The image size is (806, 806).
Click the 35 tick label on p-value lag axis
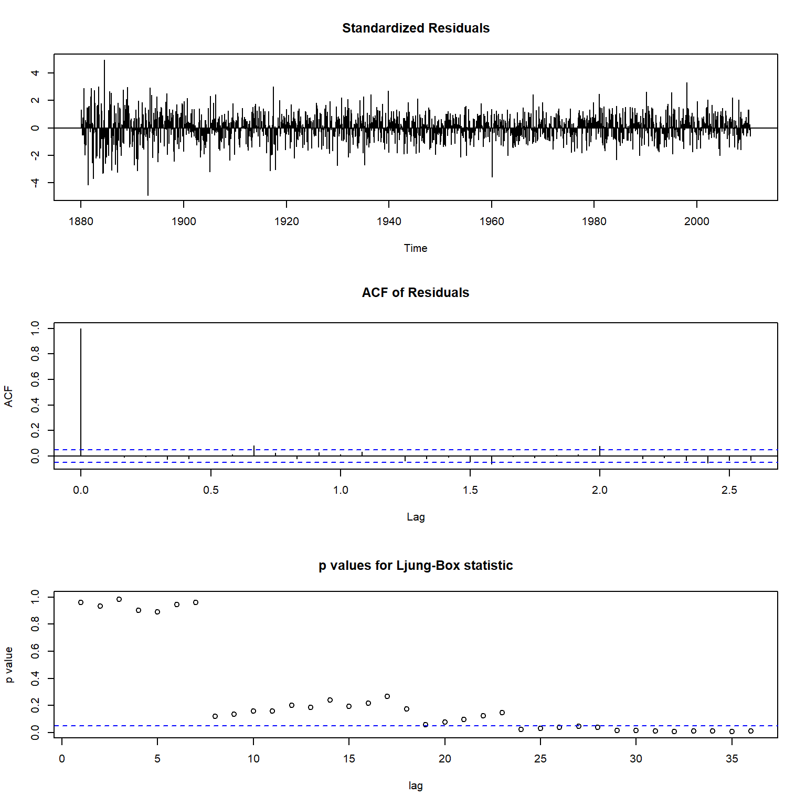pos(732,759)
